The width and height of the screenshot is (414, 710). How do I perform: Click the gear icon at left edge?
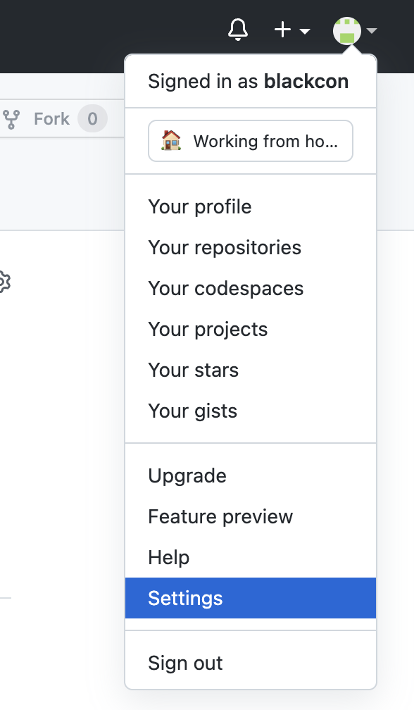click(4, 282)
